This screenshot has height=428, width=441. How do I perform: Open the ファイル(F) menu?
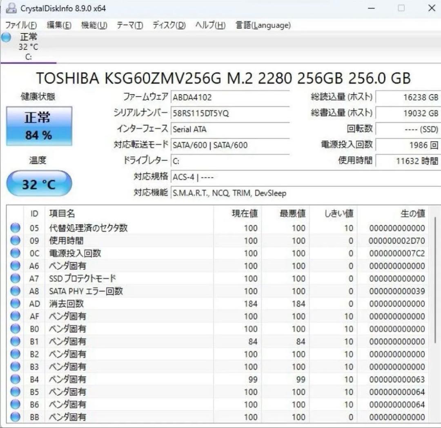[21, 25]
